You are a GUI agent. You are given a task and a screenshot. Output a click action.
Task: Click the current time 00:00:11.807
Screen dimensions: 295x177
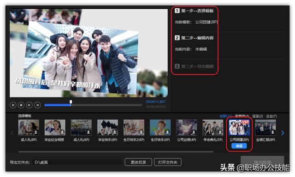point(156,102)
